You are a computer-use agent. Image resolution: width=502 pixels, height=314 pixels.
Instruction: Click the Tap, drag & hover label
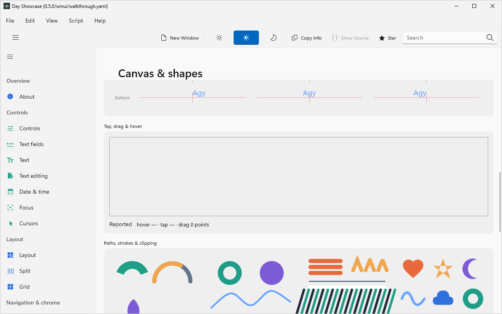[x=123, y=126]
